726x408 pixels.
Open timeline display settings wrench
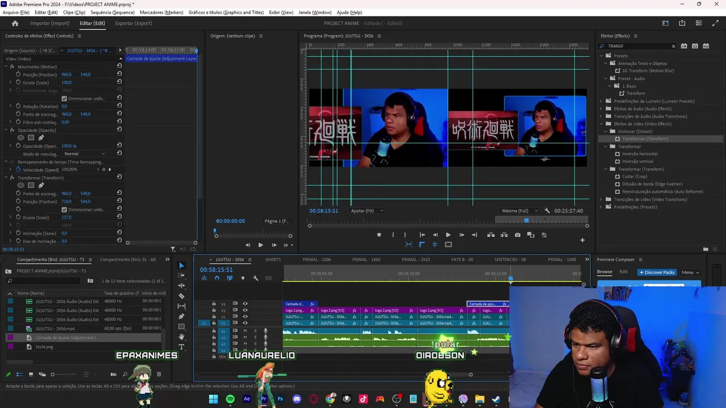click(x=255, y=278)
